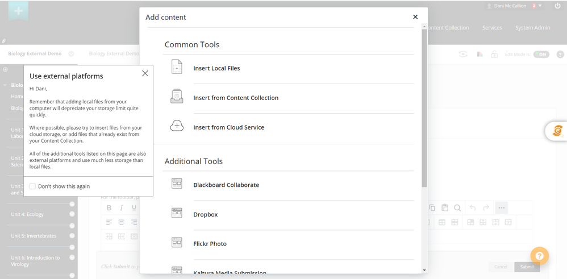567x279 pixels.
Task: Toggle bold formatting in the editor toolbar
Action: pos(109,208)
